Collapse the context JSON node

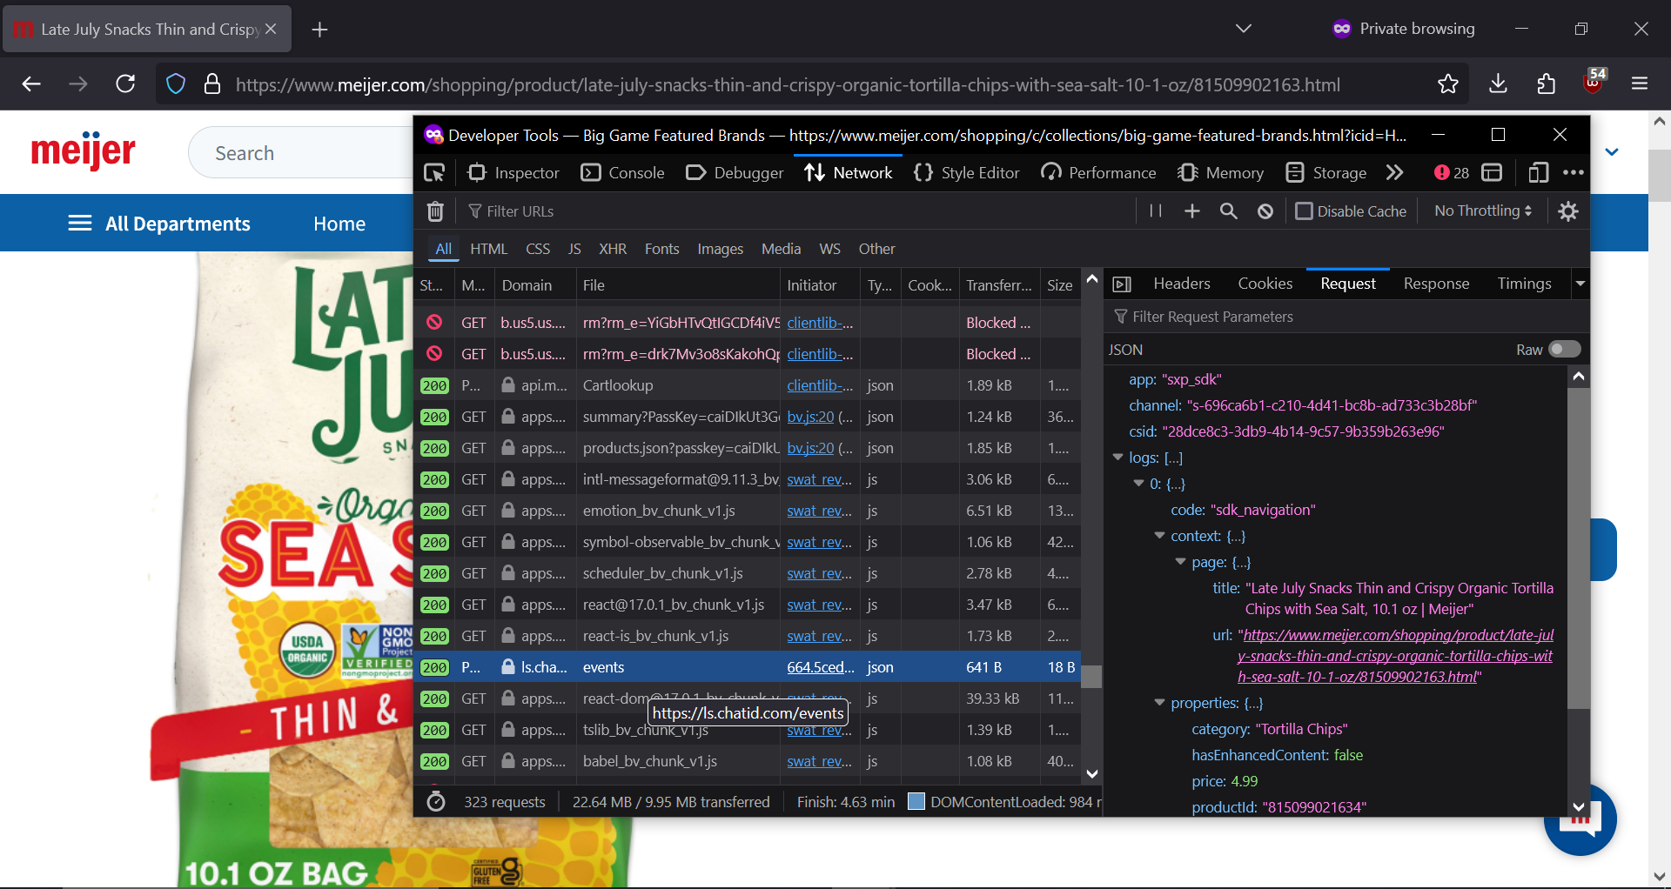(1160, 535)
